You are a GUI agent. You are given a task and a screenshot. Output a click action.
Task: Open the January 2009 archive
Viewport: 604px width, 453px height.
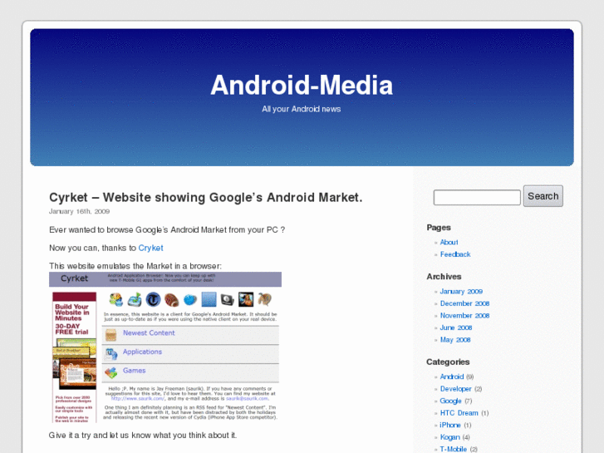[x=461, y=292]
